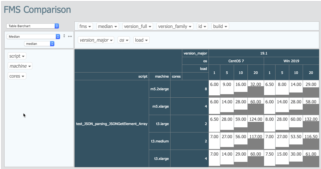Viewport: 321px width, 169px height.
Task: Open the machine row attribute filter
Action: 20,66
